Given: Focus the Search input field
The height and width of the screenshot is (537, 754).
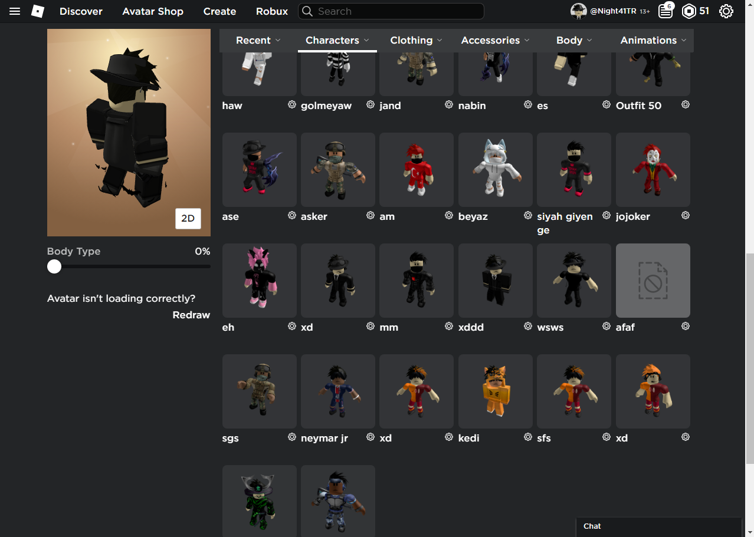Looking at the screenshot, I should (391, 11).
